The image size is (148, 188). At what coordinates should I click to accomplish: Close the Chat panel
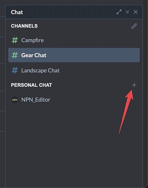click(x=136, y=12)
